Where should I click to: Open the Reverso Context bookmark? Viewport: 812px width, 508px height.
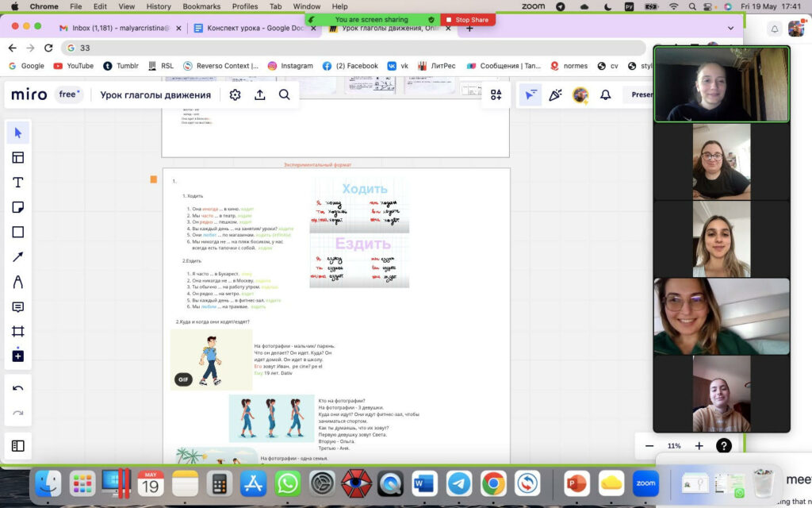(220, 66)
